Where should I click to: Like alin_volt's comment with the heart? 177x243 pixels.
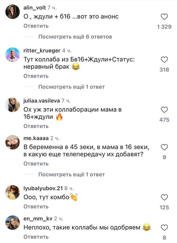pos(164,17)
